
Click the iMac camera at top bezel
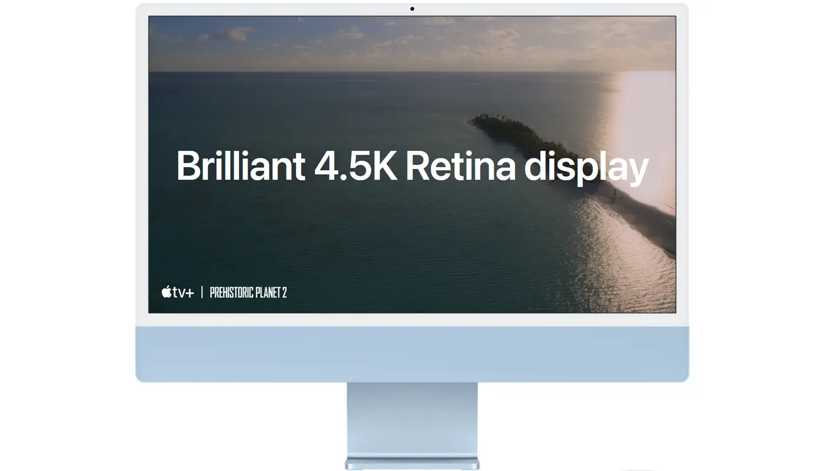[x=412, y=9]
